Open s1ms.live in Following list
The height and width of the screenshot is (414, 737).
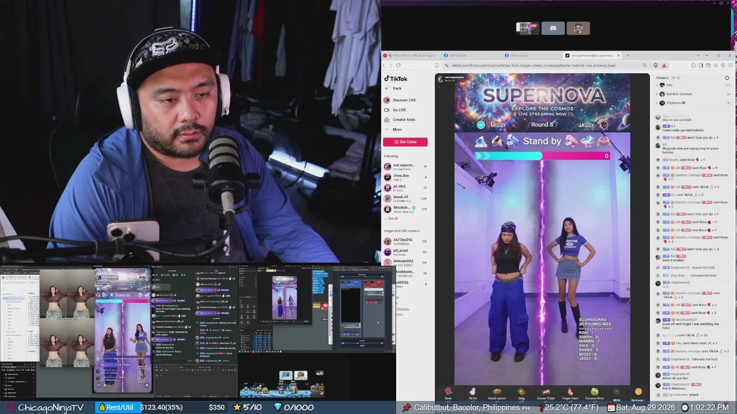coord(405,177)
